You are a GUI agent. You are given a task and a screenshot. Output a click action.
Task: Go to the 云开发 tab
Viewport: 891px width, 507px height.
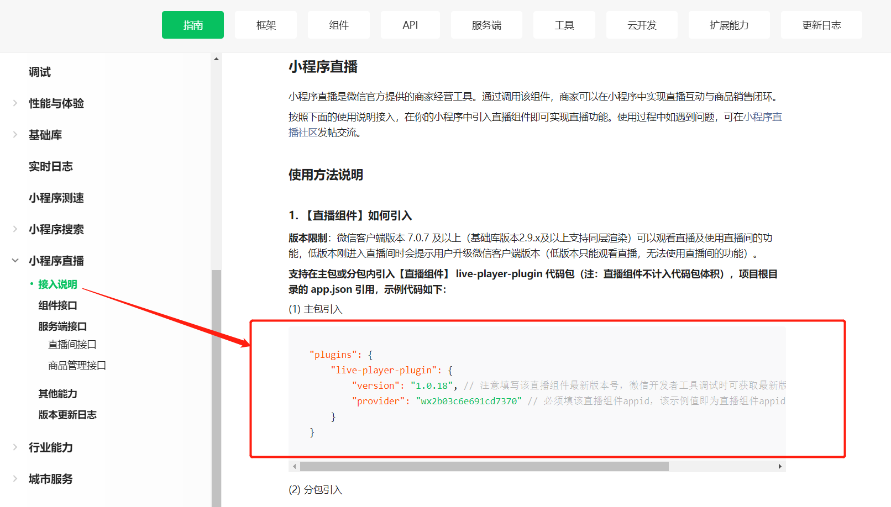click(642, 25)
